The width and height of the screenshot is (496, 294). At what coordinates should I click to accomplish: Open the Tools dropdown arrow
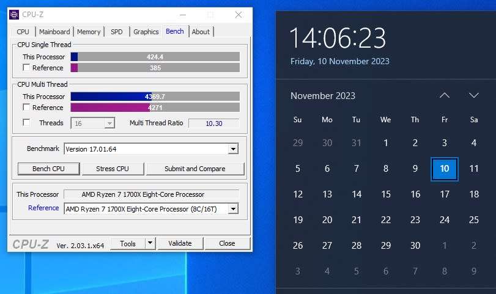pos(150,243)
